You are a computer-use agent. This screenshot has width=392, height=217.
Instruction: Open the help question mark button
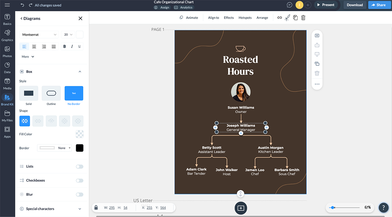[383, 208]
